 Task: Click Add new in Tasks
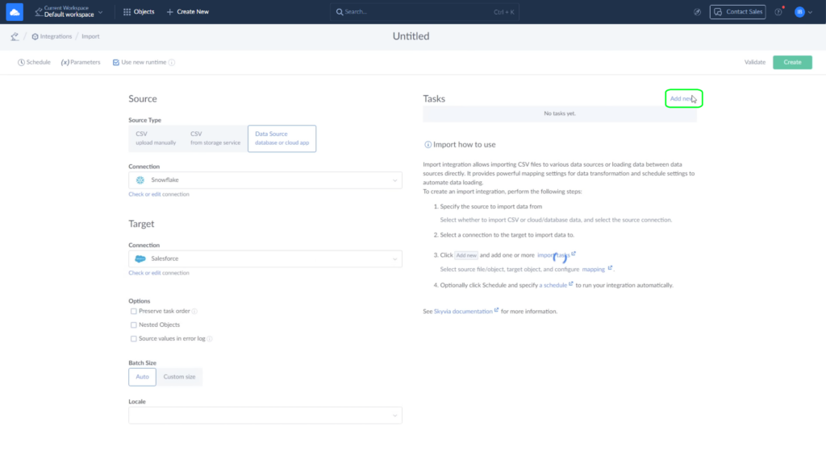click(682, 98)
